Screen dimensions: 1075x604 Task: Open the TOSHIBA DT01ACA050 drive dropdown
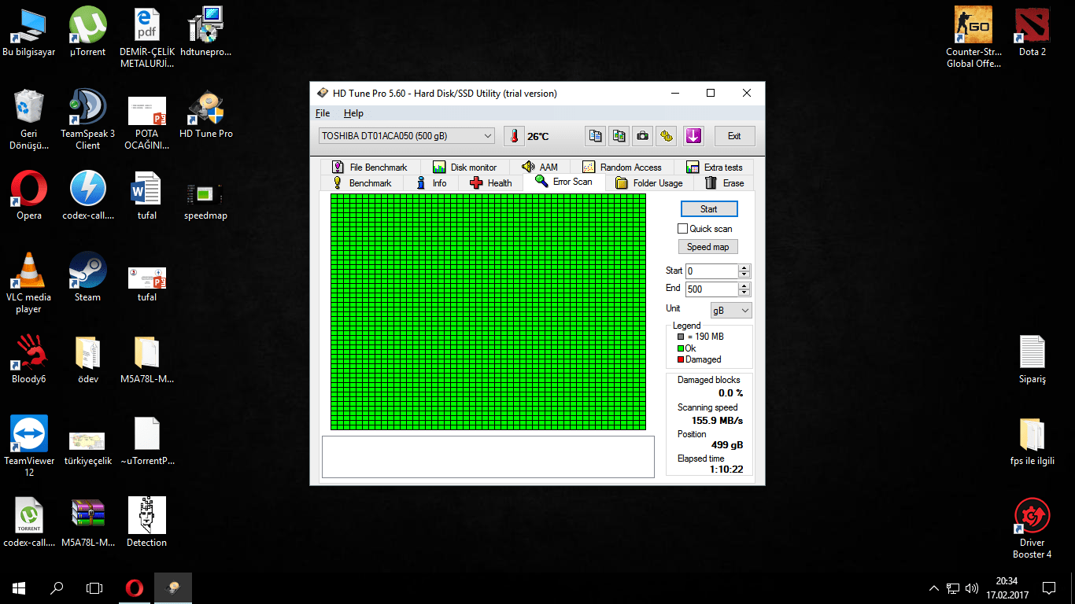tap(407, 136)
